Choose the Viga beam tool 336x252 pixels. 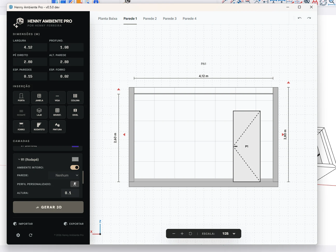[57, 98]
